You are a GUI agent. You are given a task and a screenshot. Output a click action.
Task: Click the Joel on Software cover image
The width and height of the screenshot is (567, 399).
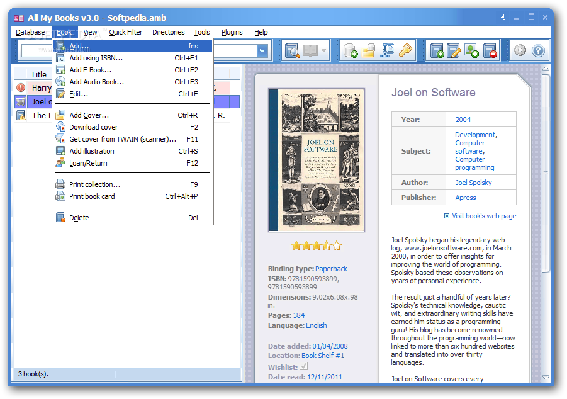click(x=317, y=160)
